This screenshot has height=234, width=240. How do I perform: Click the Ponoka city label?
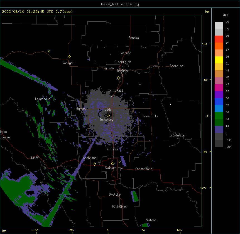(x=134, y=38)
